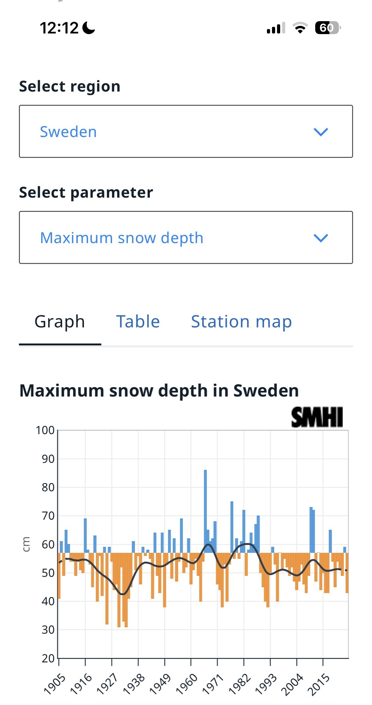Switch to the Station map tab
372x705 pixels.
click(241, 322)
